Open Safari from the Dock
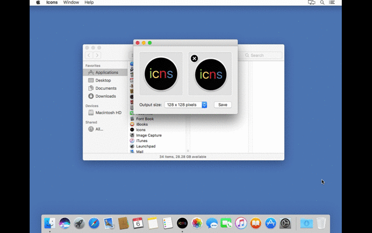The image size is (372, 233). point(94,224)
